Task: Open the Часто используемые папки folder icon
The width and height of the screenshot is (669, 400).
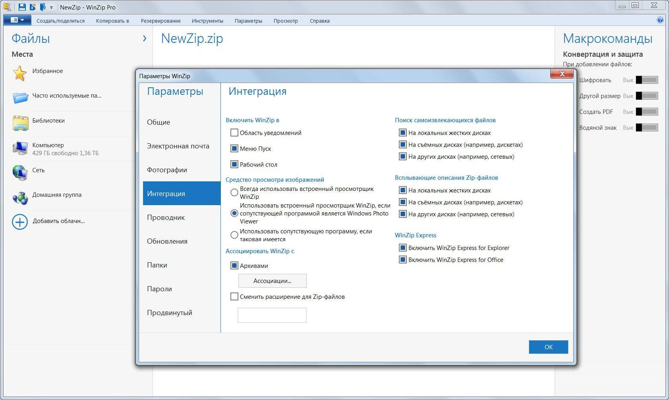Action: [20, 97]
